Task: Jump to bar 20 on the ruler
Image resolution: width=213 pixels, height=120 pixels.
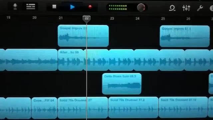Action: tap(34, 18)
